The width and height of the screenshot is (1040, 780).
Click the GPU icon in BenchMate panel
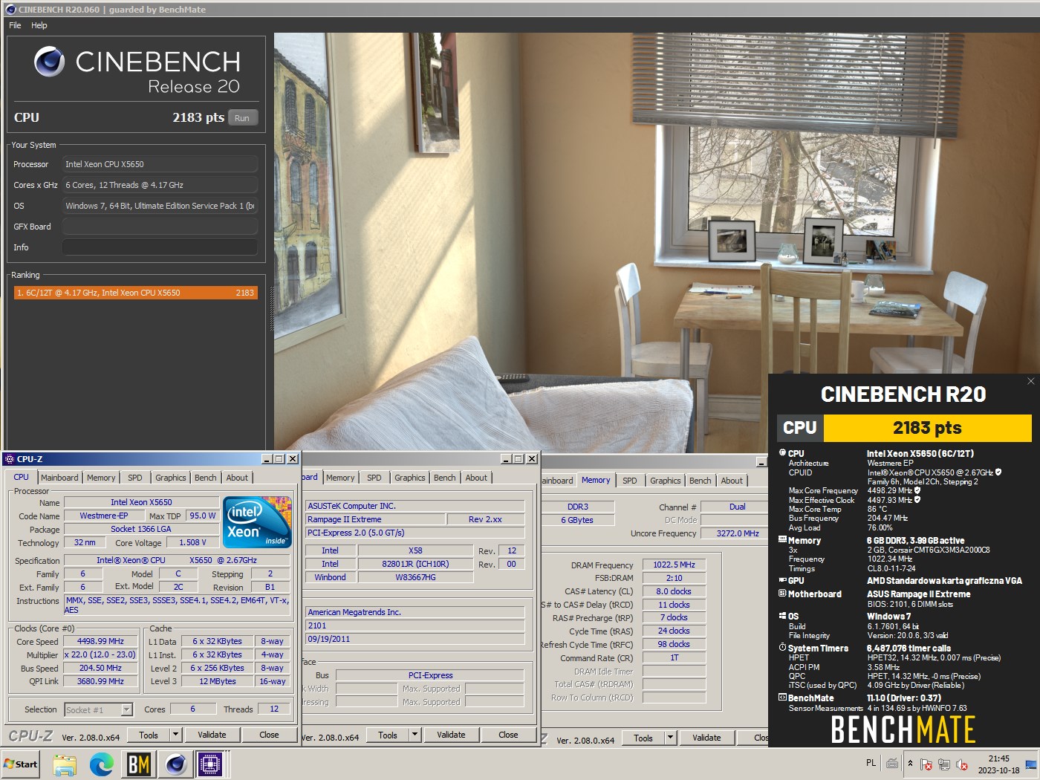point(782,580)
